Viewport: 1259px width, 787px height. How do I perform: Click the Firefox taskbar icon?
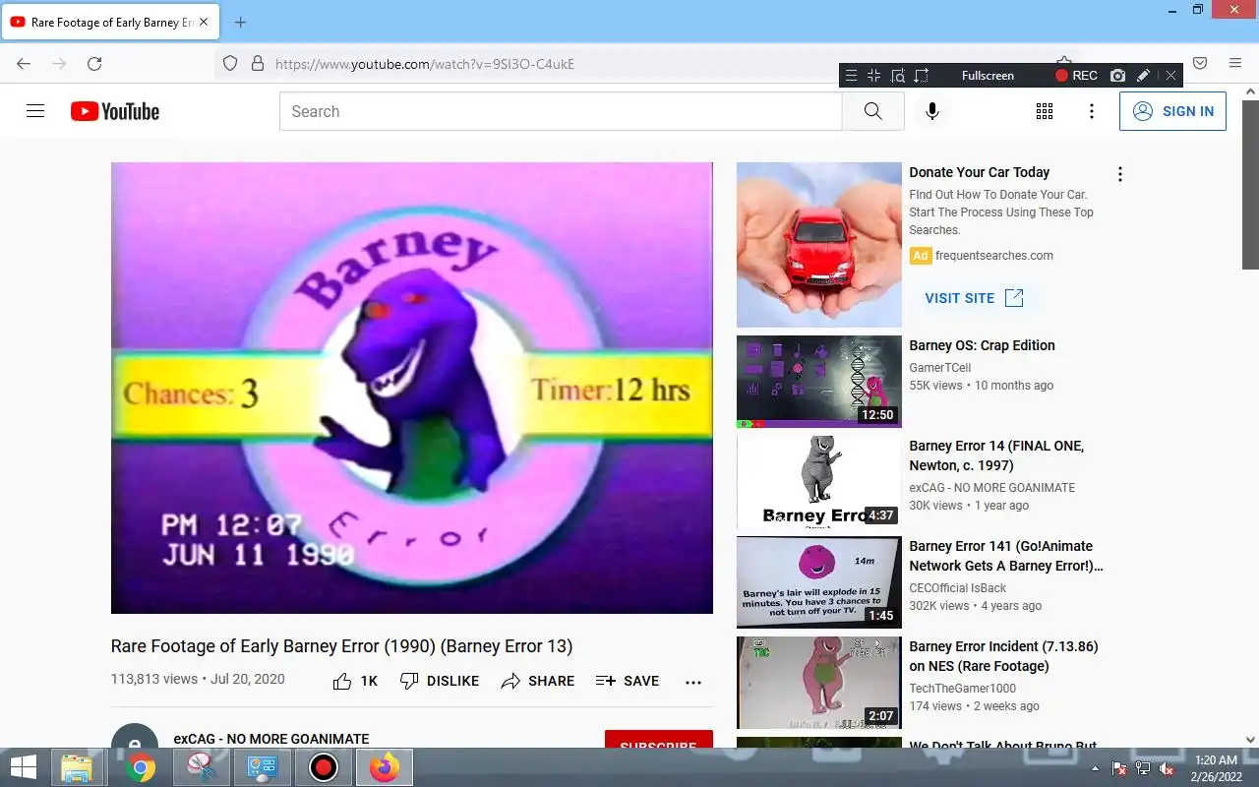pos(385,767)
